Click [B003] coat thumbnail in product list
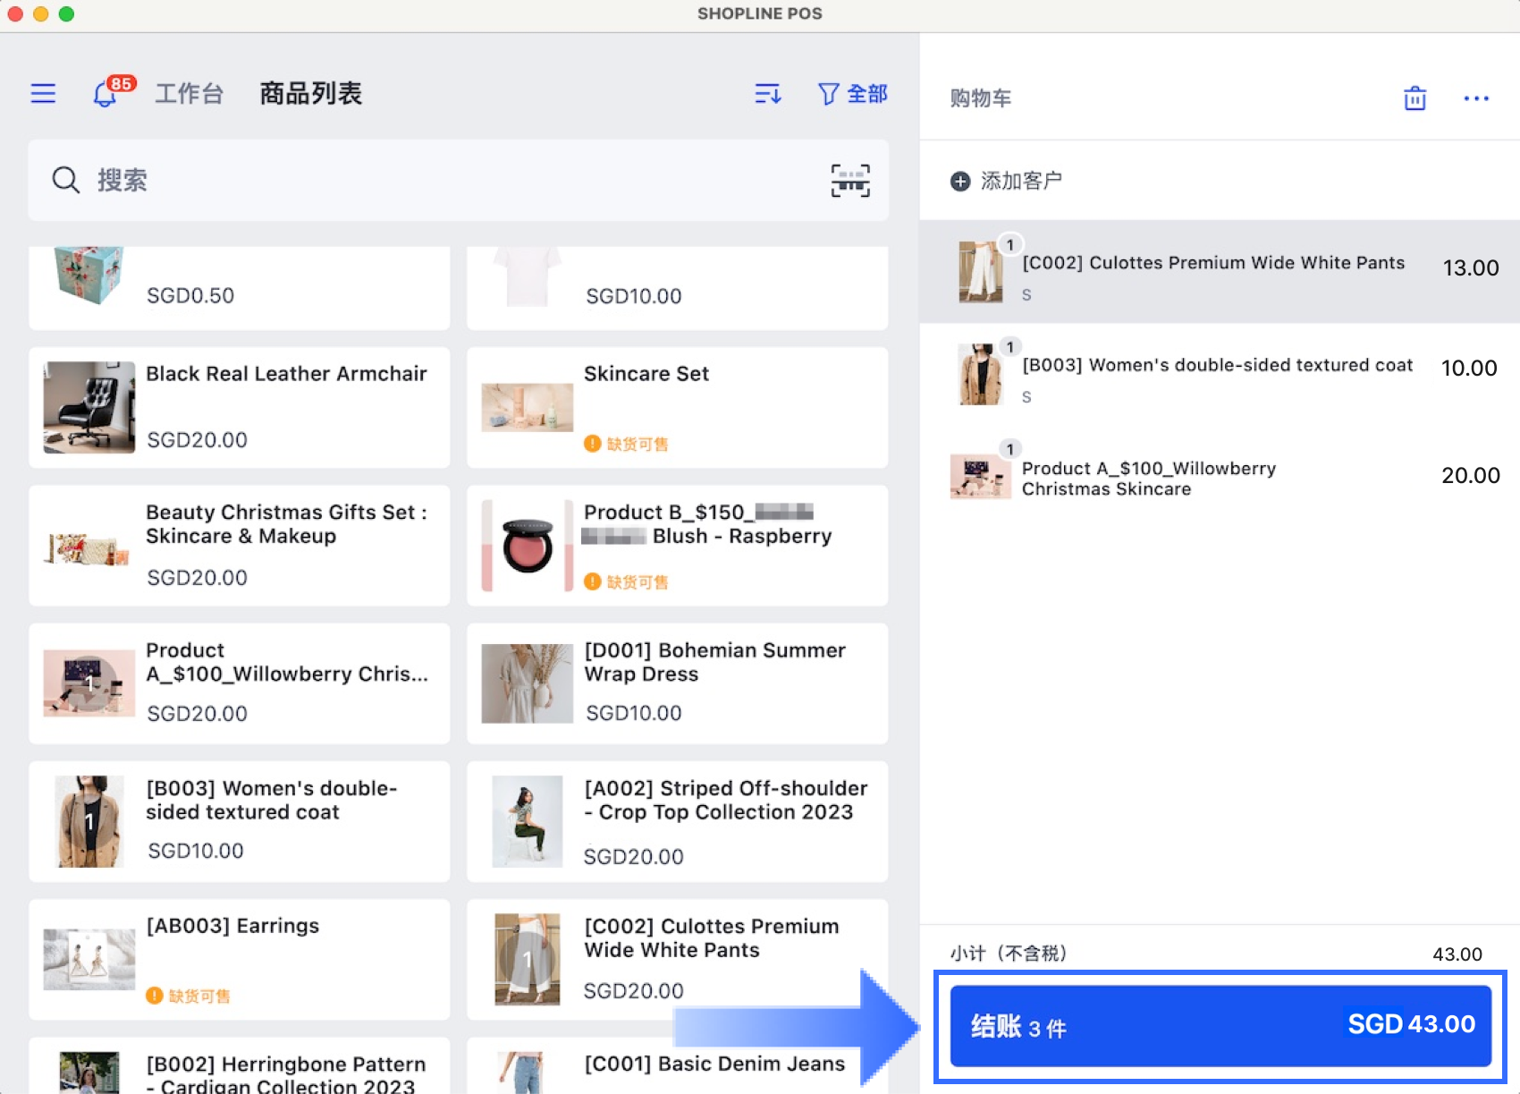Viewport: 1520px width, 1094px height. pyautogui.click(x=89, y=821)
